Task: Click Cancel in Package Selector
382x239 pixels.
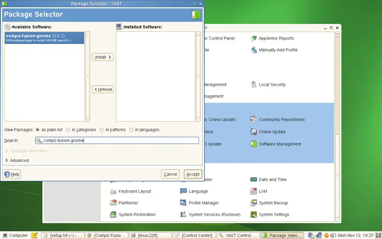Action: (x=170, y=174)
